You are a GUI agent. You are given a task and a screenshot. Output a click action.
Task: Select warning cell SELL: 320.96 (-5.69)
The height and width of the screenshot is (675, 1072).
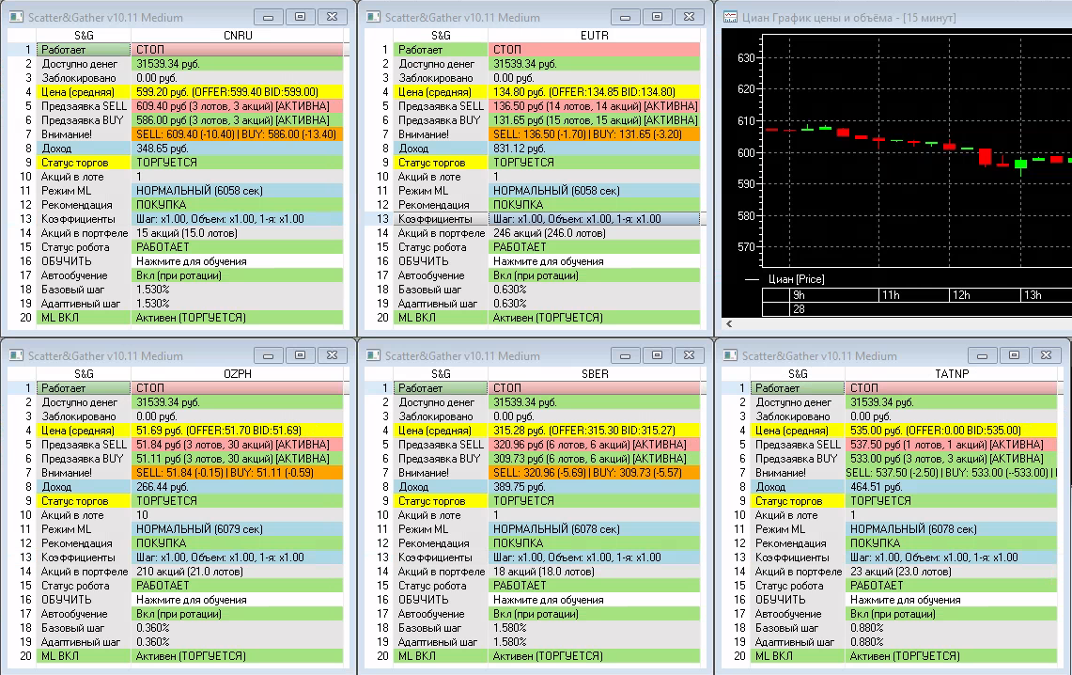tap(594, 473)
